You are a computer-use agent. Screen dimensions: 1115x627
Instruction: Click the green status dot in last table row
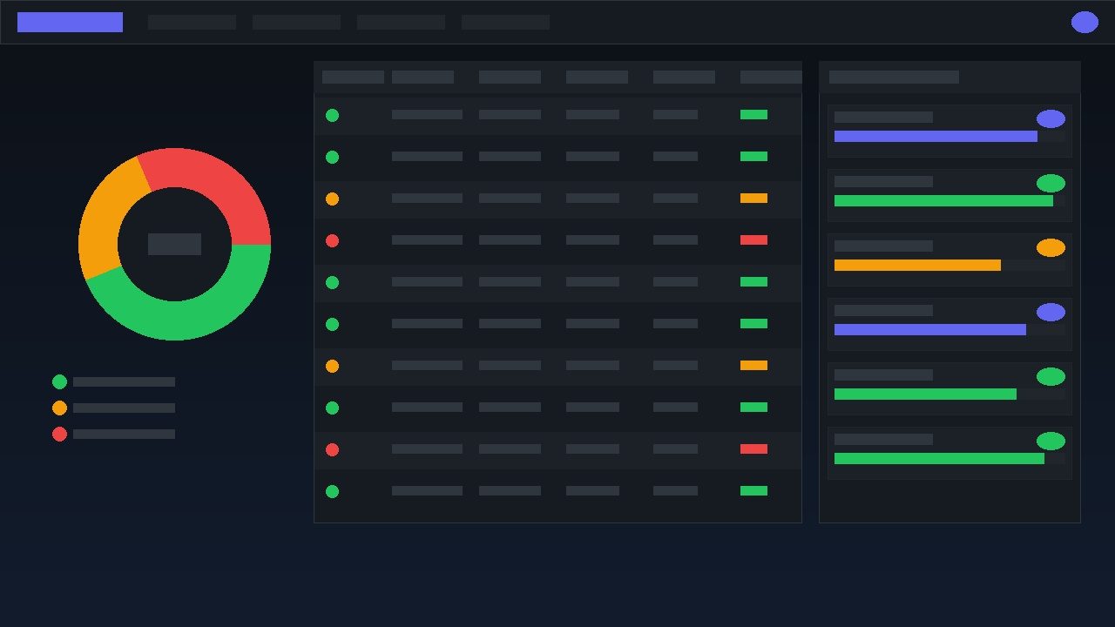(332, 491)
